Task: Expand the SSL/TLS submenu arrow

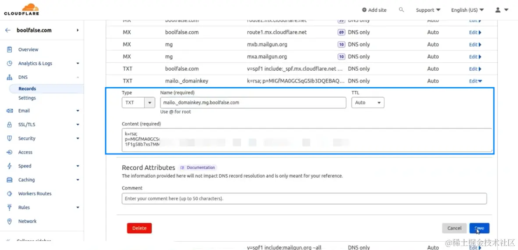Action: [x=78, y=125]
